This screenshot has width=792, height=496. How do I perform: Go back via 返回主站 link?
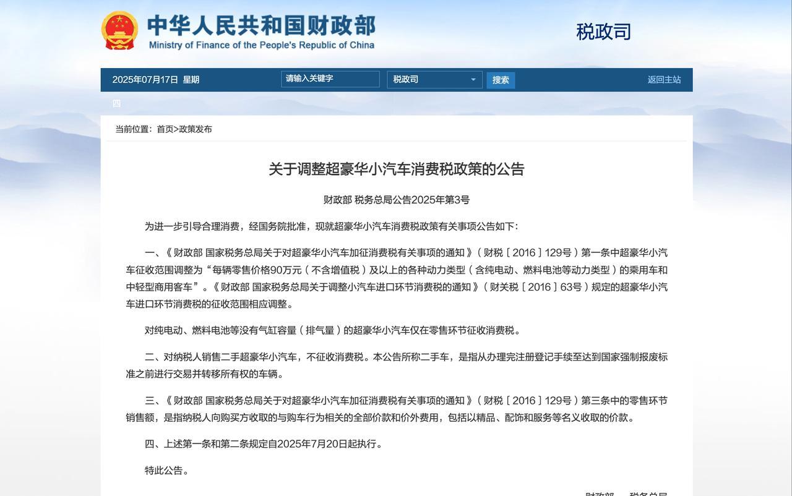click(664, 80)
